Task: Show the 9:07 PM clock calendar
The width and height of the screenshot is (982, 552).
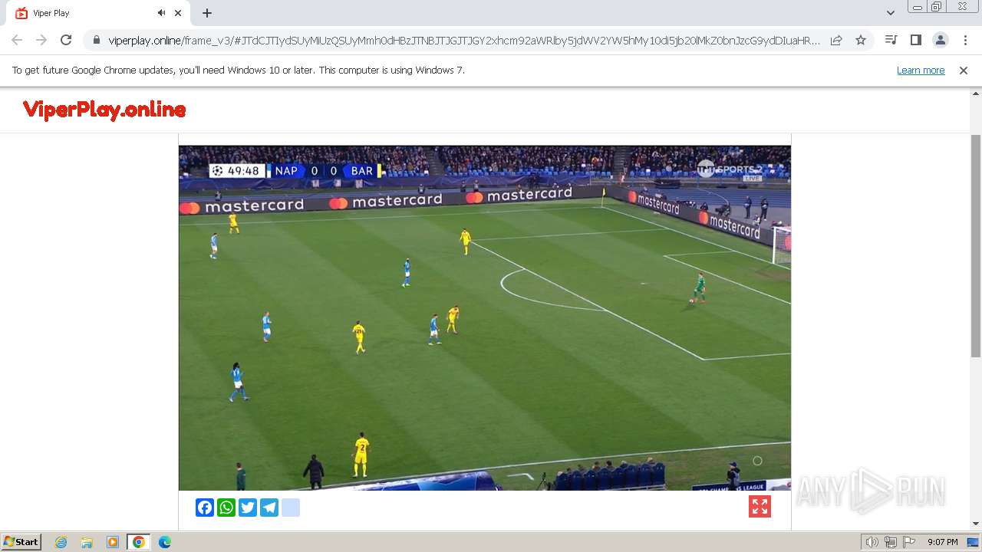Action: click(x=942, y=542)
